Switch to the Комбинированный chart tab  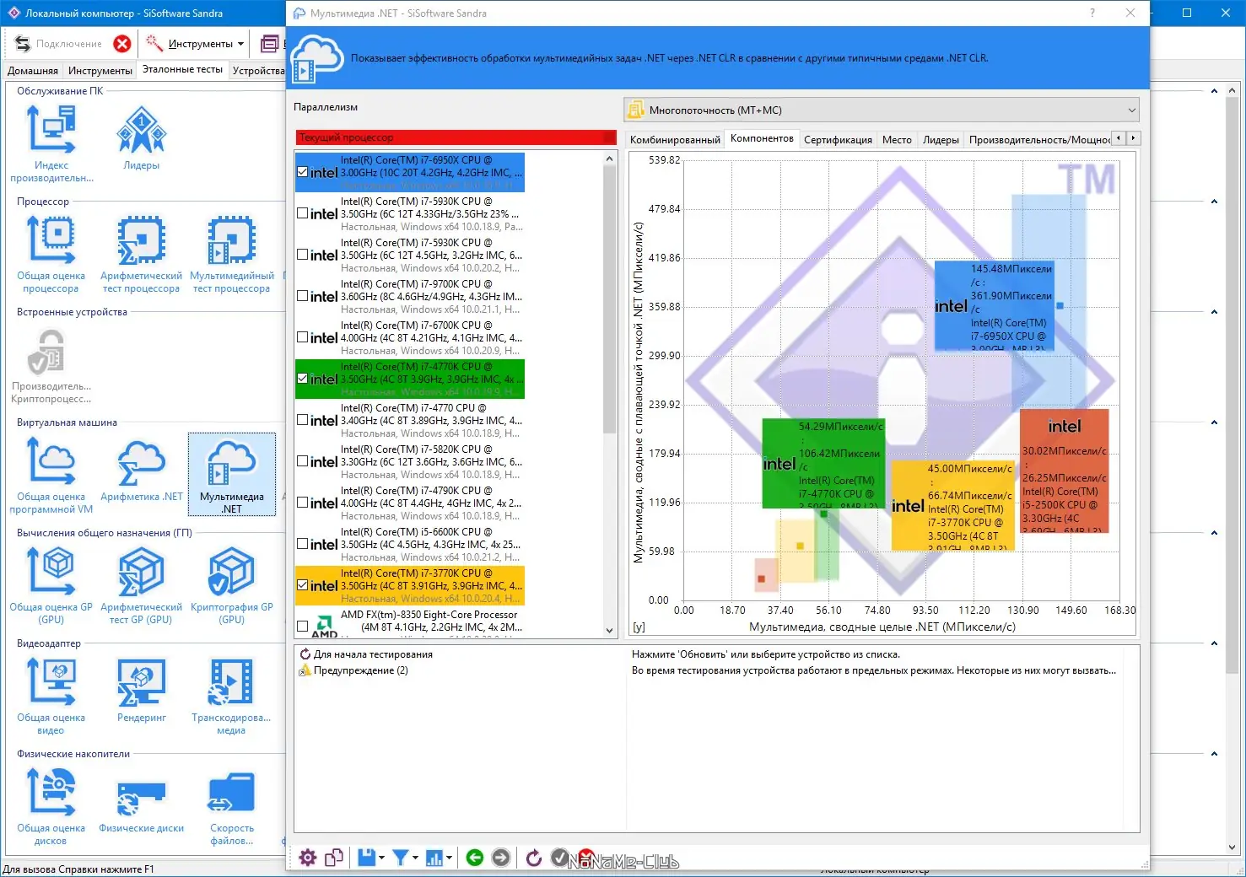click(x=675, y=140)
